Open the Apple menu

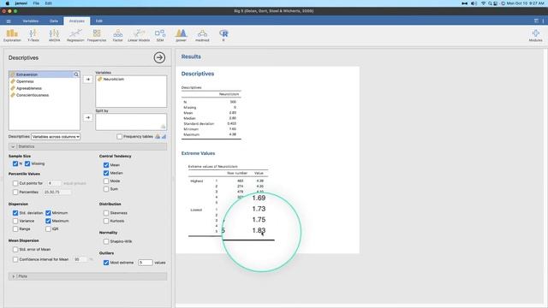[x=7, y=3]
